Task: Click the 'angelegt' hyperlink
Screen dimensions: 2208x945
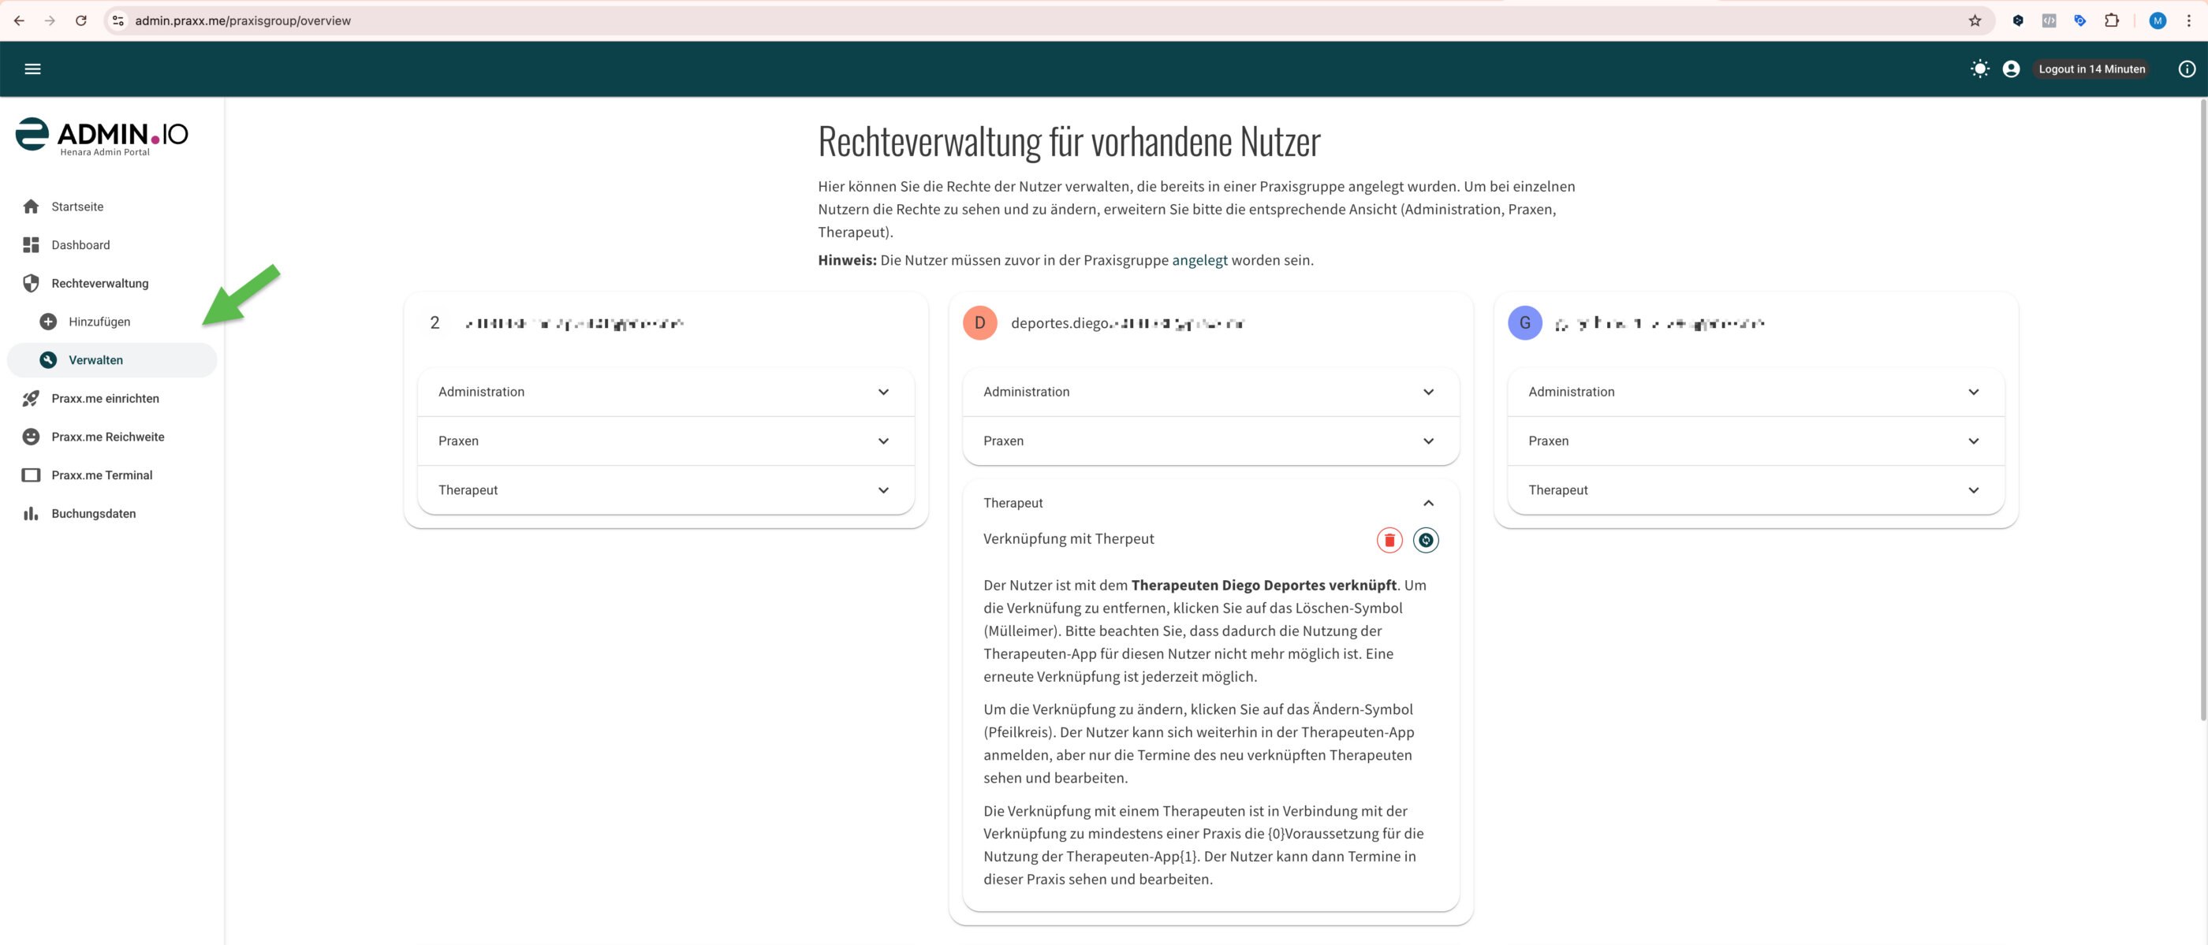Action: 1199,259
